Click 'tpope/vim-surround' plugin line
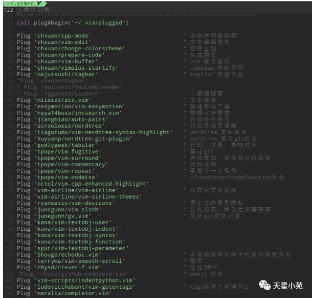The height and width of the screenshot is (298, 312). coord(59,158)
